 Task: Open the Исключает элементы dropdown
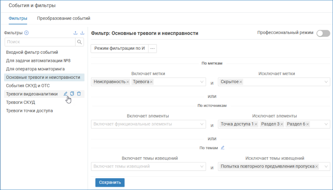(326, 124)
